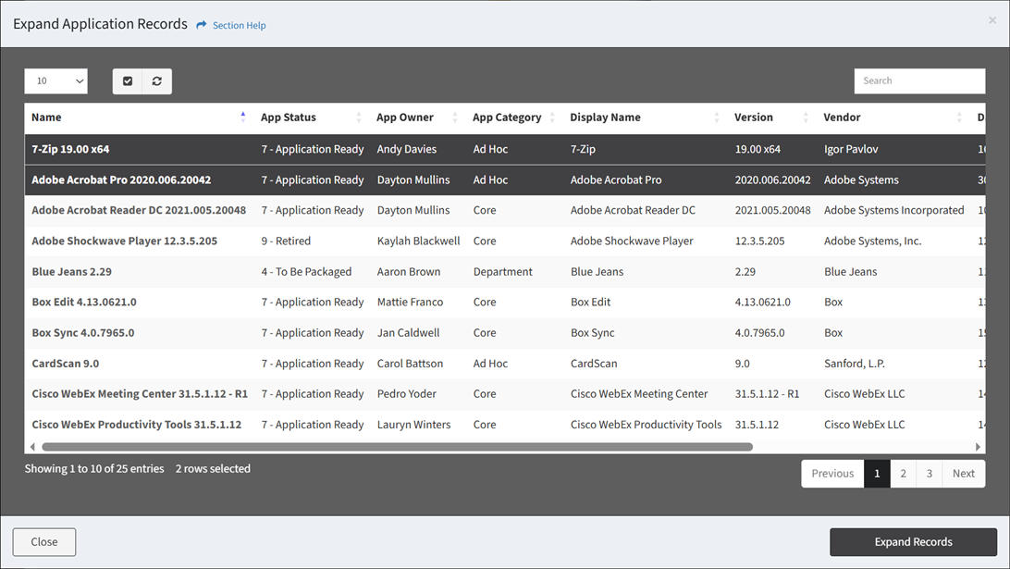The height and width of the screenshot is (569, 1010).
Task: Go to page 2 of results
Action: click(x=904, y=474)
